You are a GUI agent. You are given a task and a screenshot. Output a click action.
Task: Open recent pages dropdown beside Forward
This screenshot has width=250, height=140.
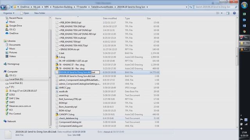click(x=11, y=7)
